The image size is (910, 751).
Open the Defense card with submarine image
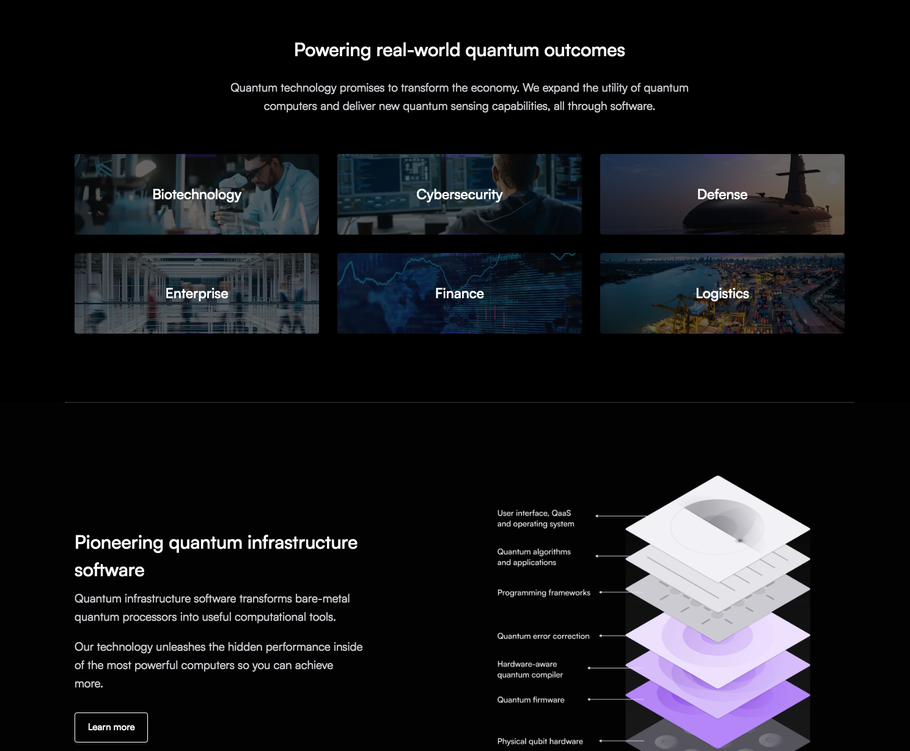coord(722,194)
